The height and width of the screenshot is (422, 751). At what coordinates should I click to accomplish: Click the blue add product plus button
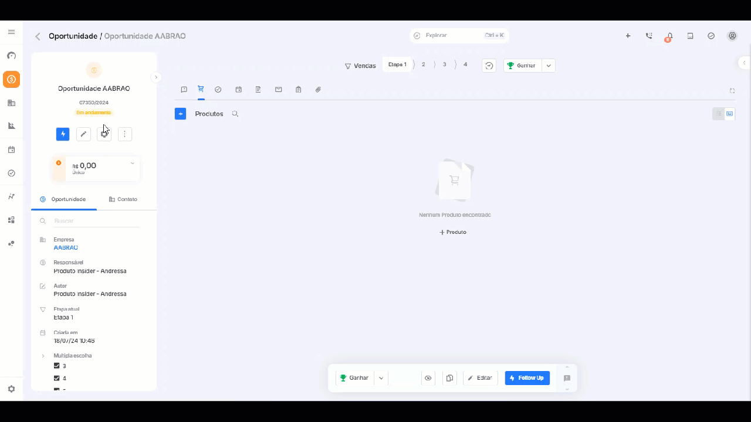[180, 114]
